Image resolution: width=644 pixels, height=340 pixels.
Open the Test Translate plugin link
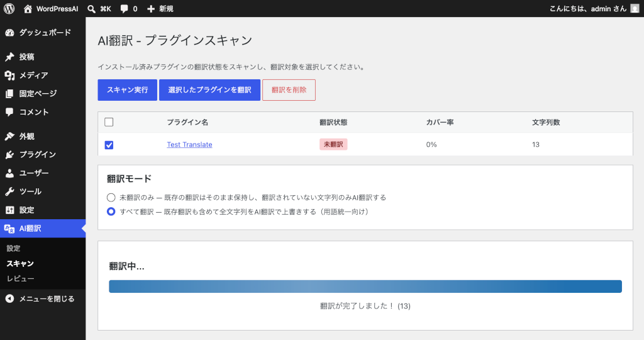coord(189,144)
